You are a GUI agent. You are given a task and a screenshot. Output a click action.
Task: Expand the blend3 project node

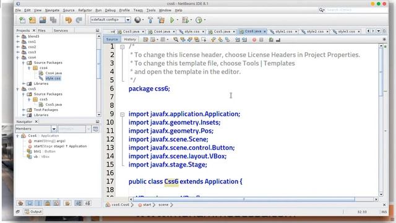click(x=18, y=37)
